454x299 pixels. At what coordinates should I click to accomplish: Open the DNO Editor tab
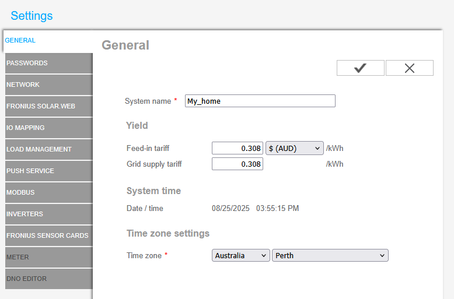[x=48, y=279]
